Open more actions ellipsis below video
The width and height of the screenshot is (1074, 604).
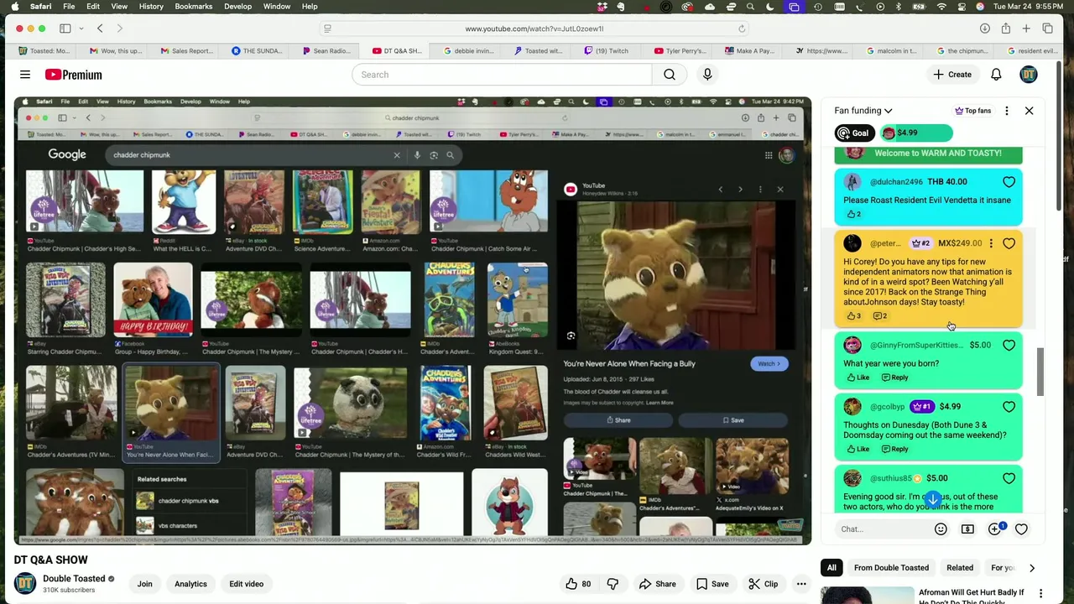coord(801,584)
